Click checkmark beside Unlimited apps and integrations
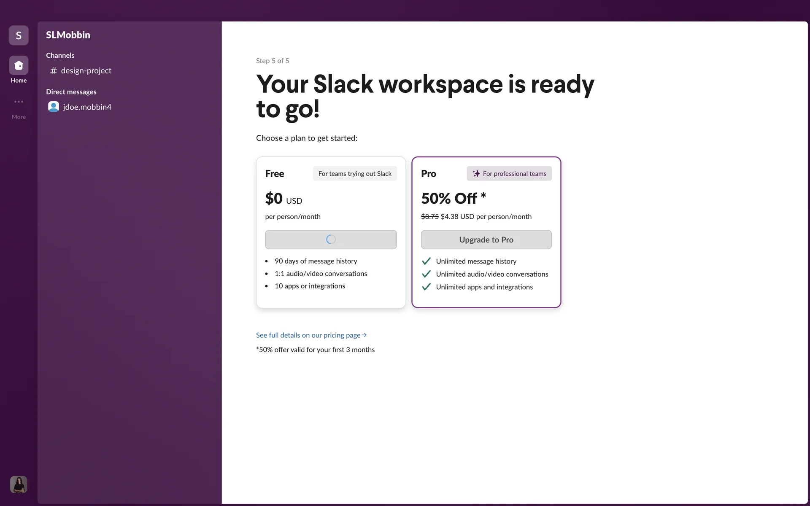 coord(426,287)
